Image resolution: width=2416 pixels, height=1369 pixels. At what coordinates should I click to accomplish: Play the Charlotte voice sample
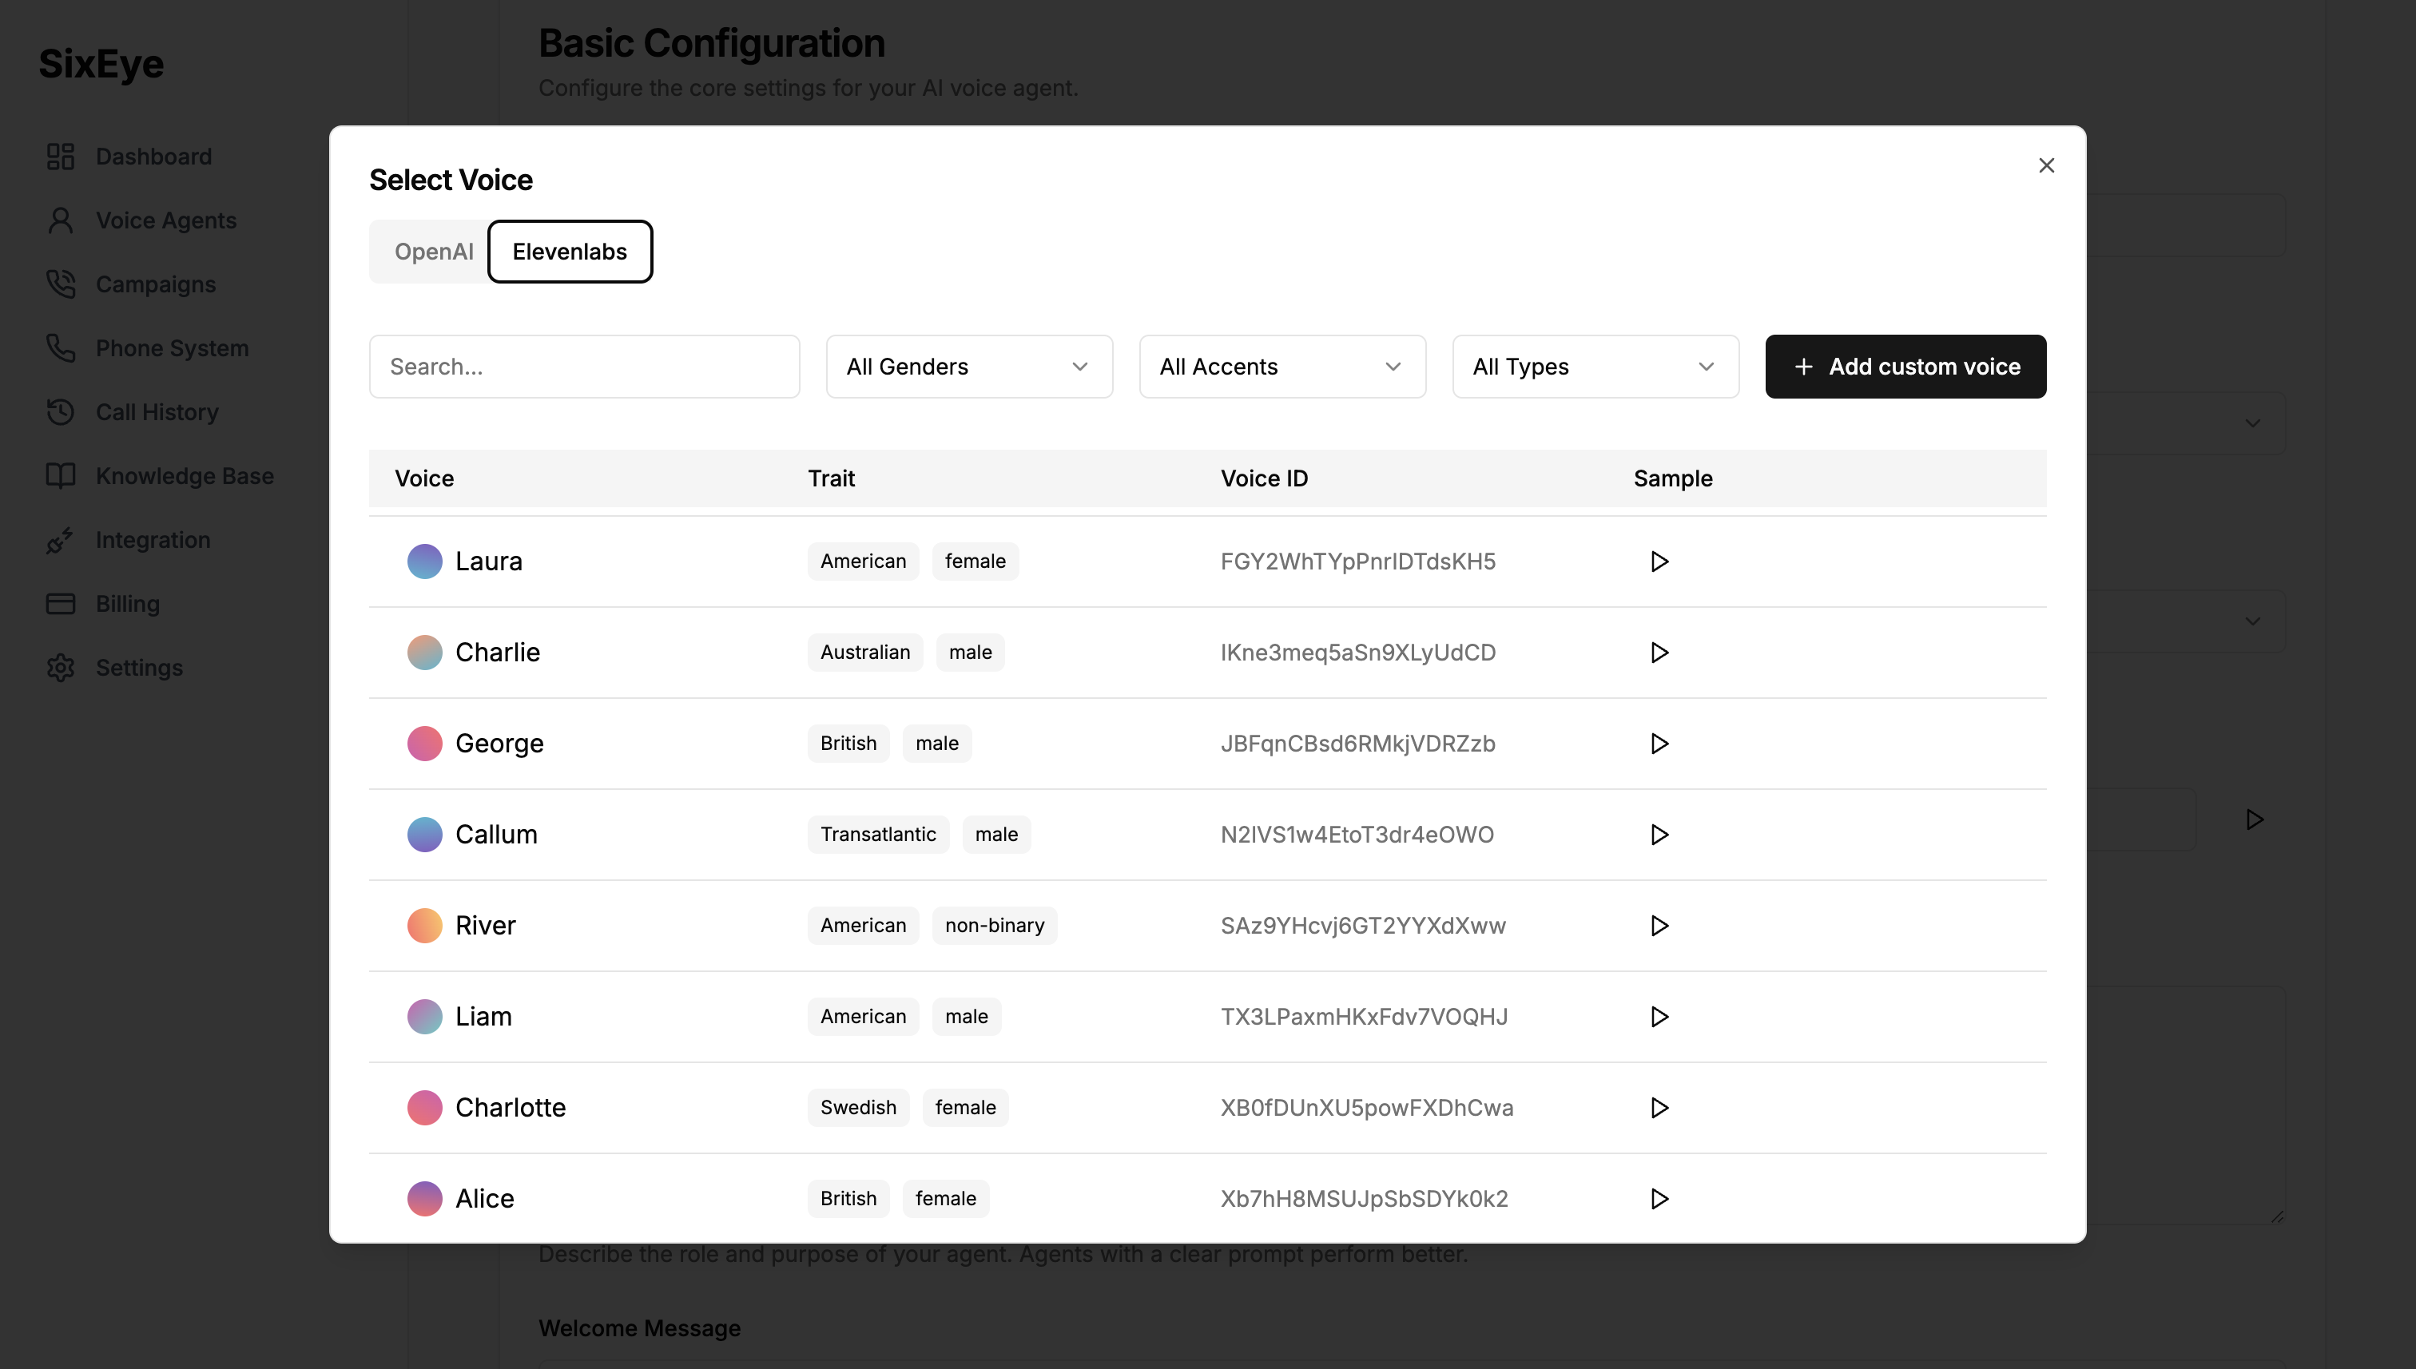point(1659,1108)
